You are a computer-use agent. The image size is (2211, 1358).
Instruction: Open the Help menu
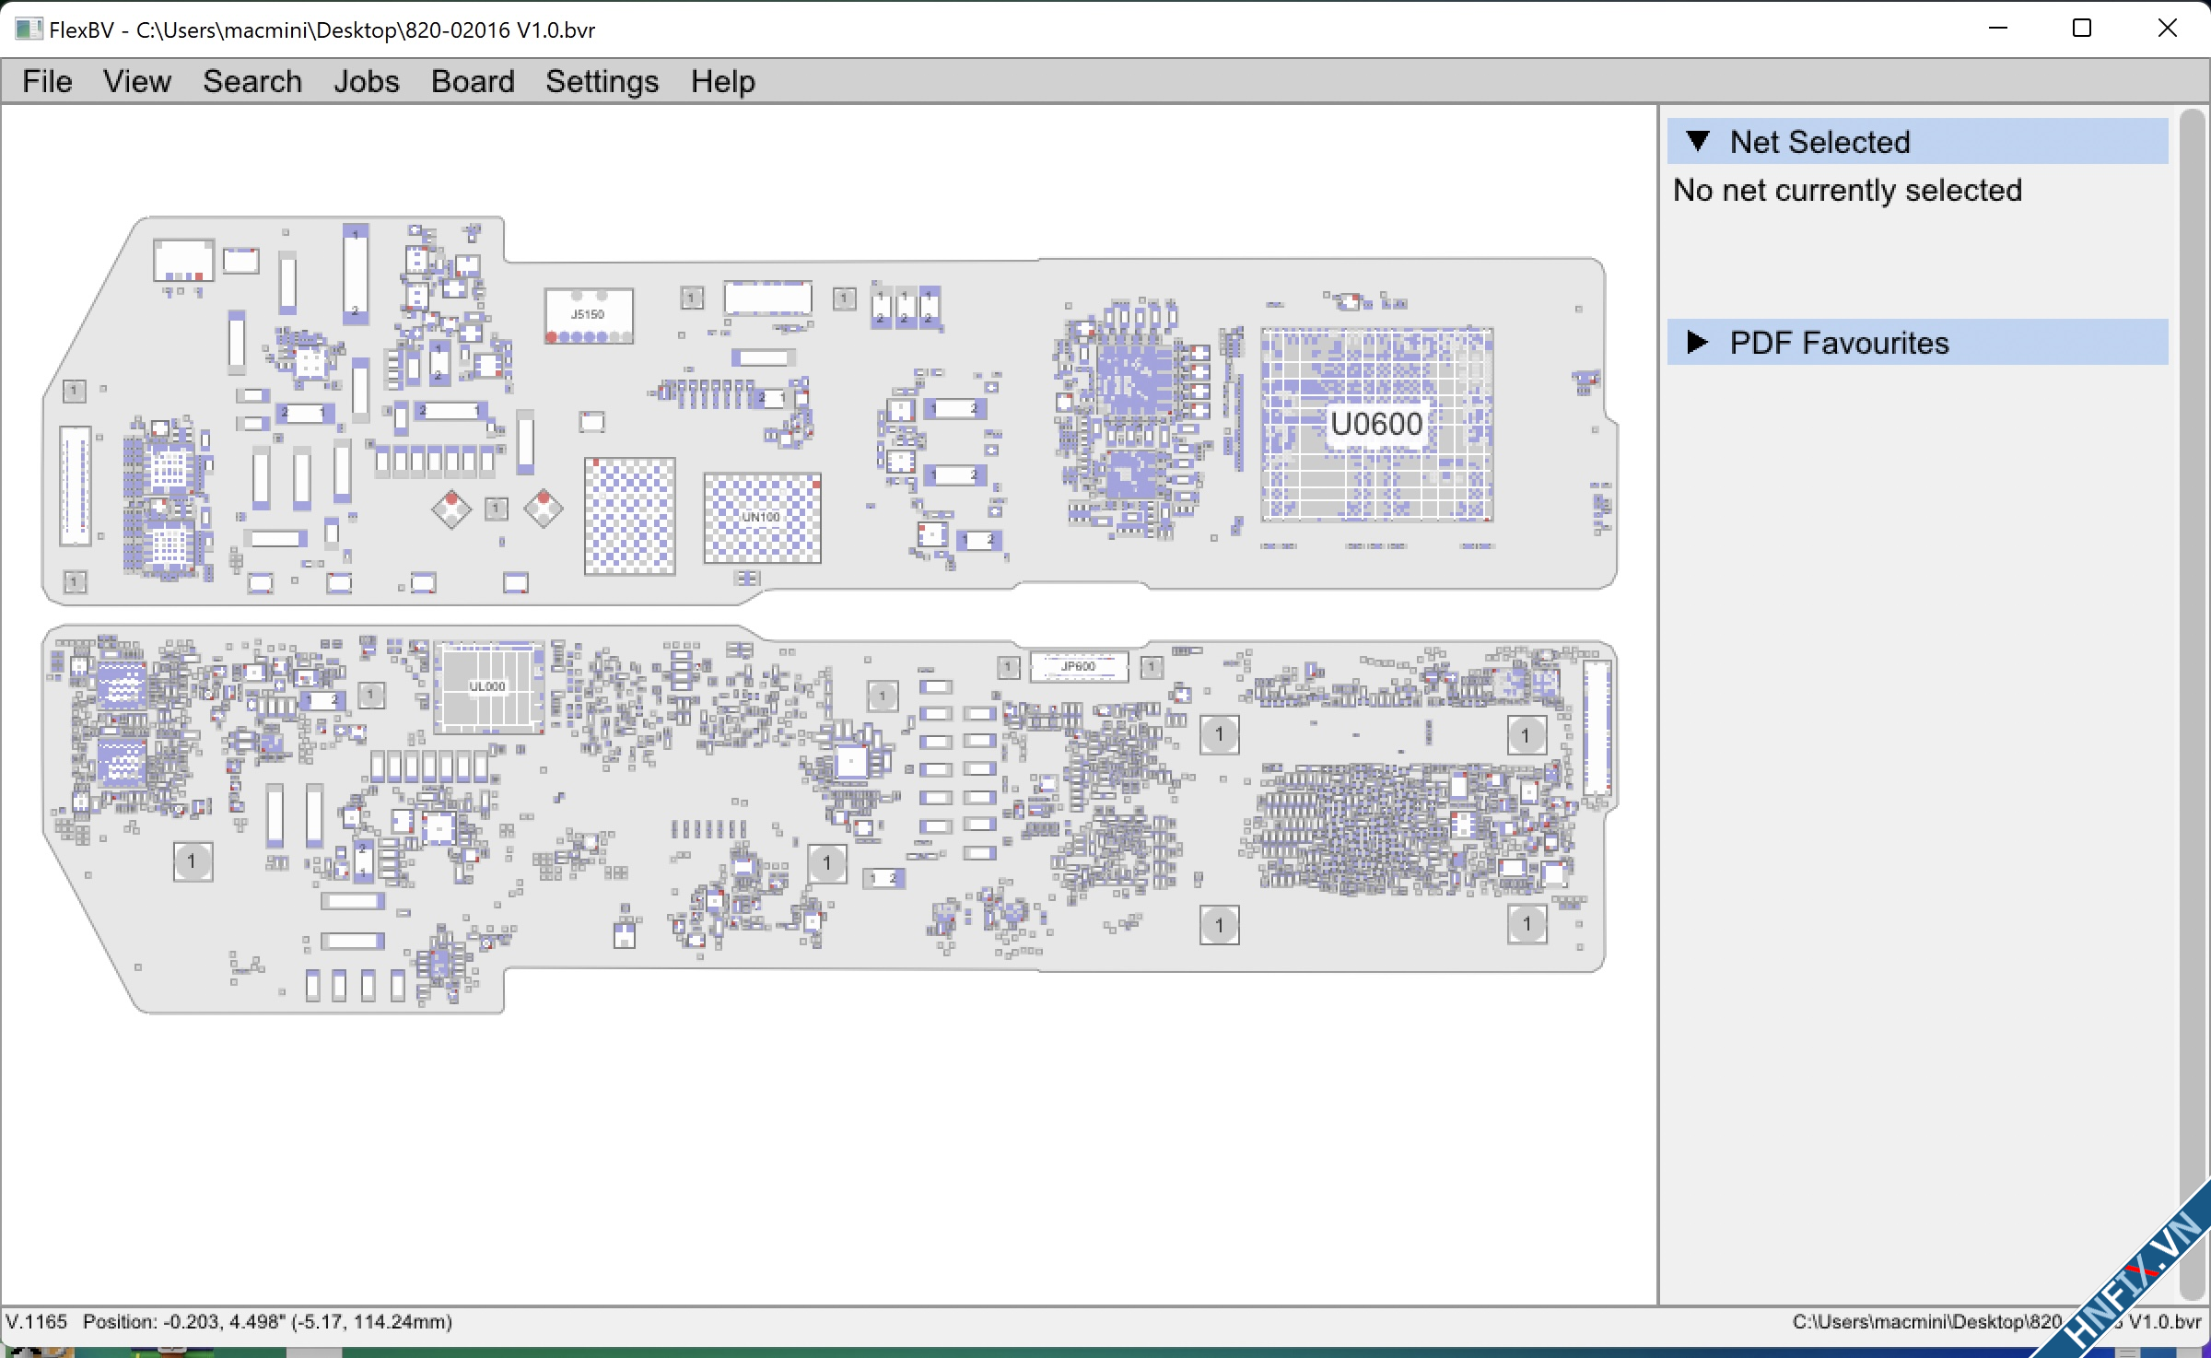coord(722,81)
